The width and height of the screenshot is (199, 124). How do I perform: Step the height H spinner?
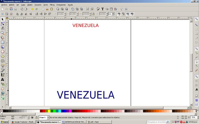click(x=107, y=14)
